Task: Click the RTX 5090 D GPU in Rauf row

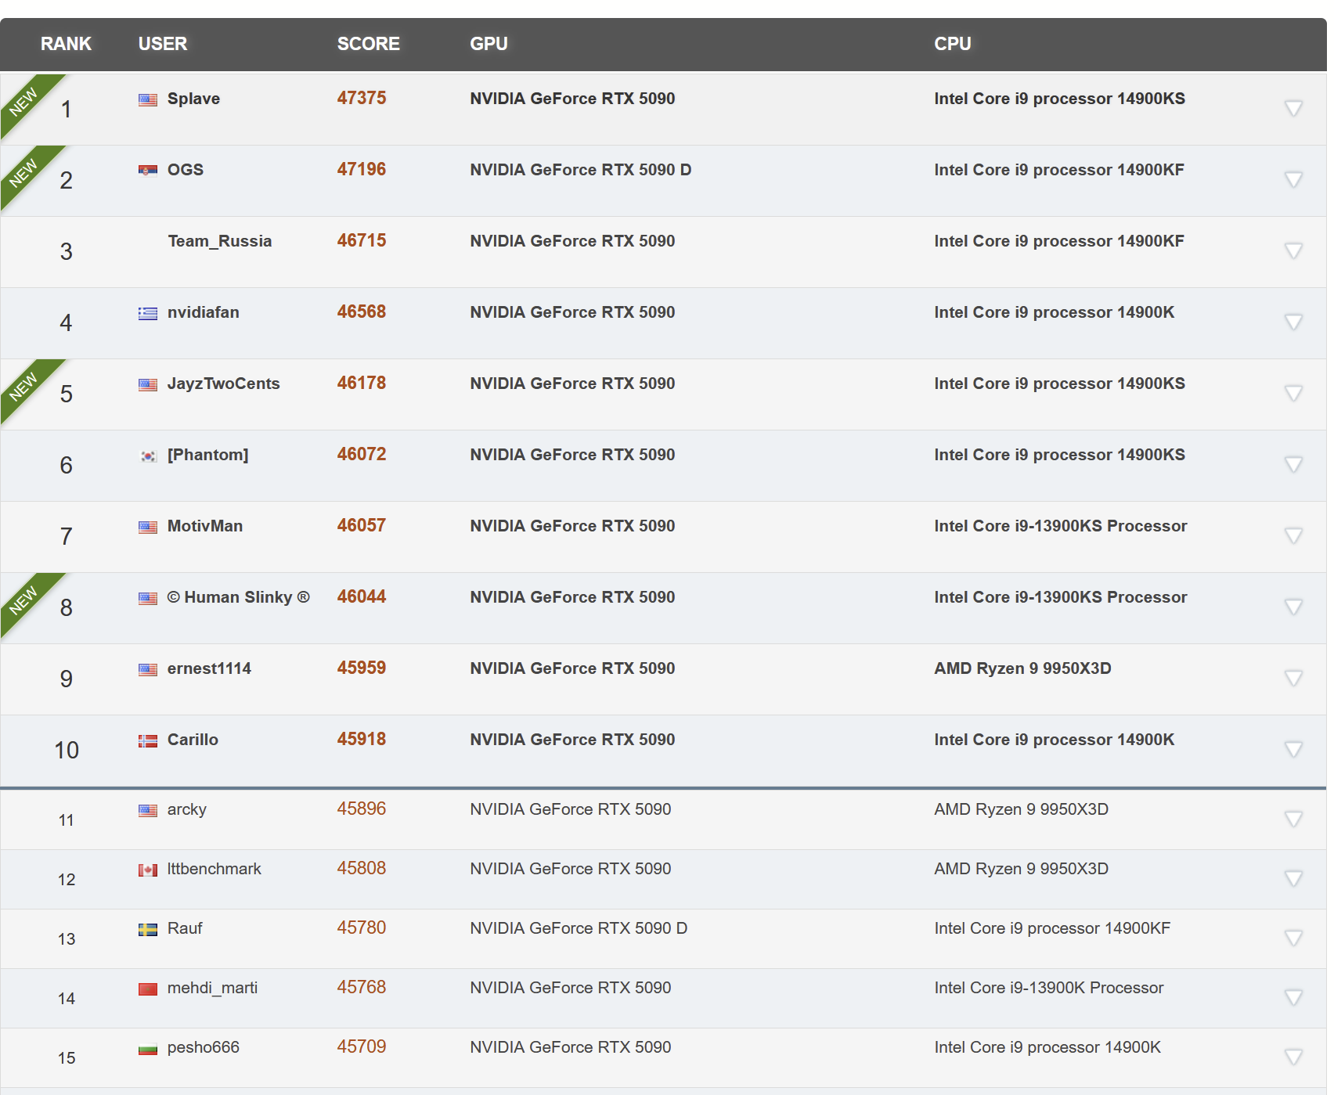Action: click(x=579, y=928)
